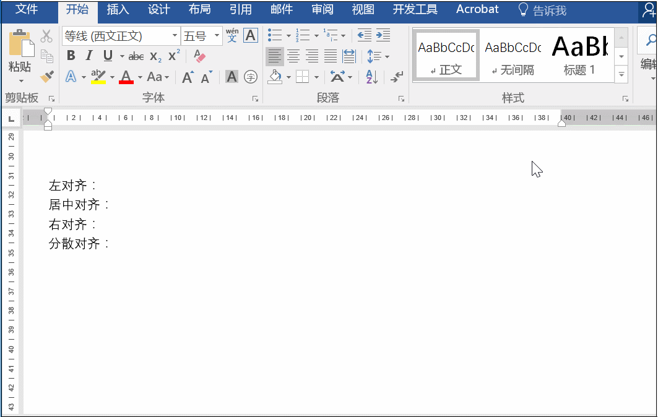This screenshot has height=417, width=658.
Task: Switch to the 设计 tab
Action: pyautogui.click(x=159, y=10)
